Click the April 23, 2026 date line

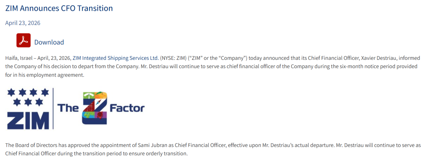point(23,23)
